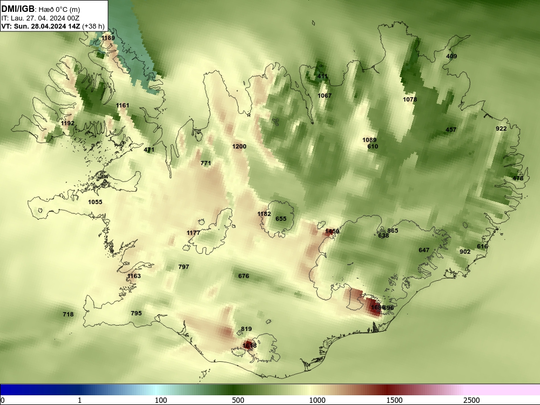Click the 1078 height value
540x405 pixels.
pos(410,99)
